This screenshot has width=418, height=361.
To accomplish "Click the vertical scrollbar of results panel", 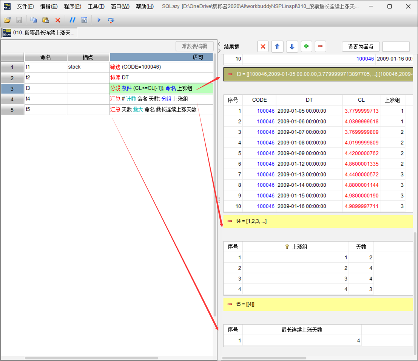I will tap(415, 293).
